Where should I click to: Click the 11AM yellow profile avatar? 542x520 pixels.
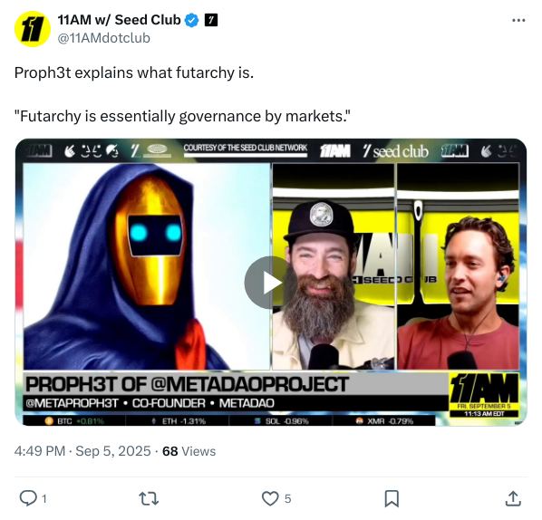tap(33, 29)
